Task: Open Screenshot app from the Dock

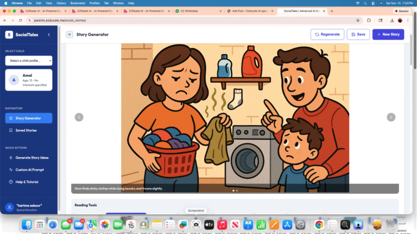Action: [x=196, y=225]
